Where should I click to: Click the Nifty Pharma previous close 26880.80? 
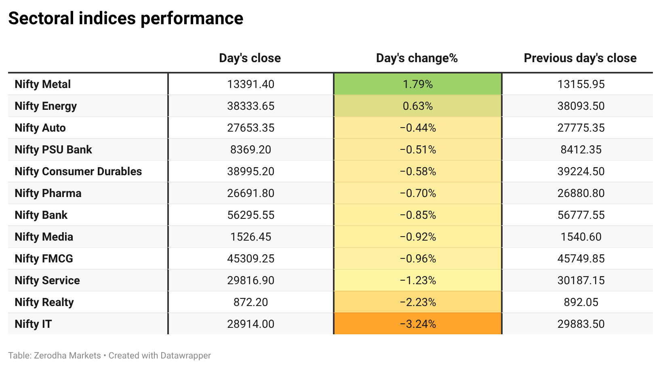coord(581,193)
